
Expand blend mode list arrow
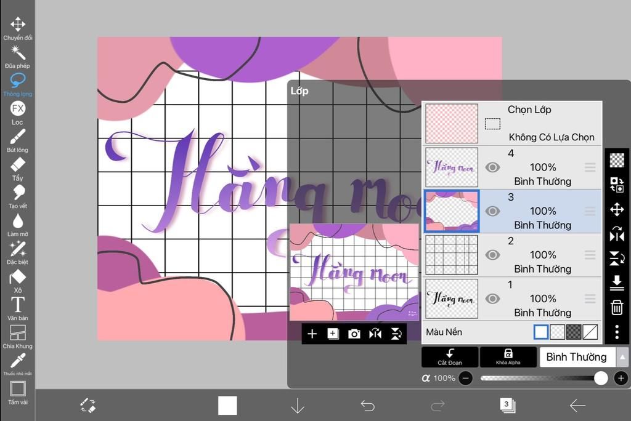click(622, 357)
